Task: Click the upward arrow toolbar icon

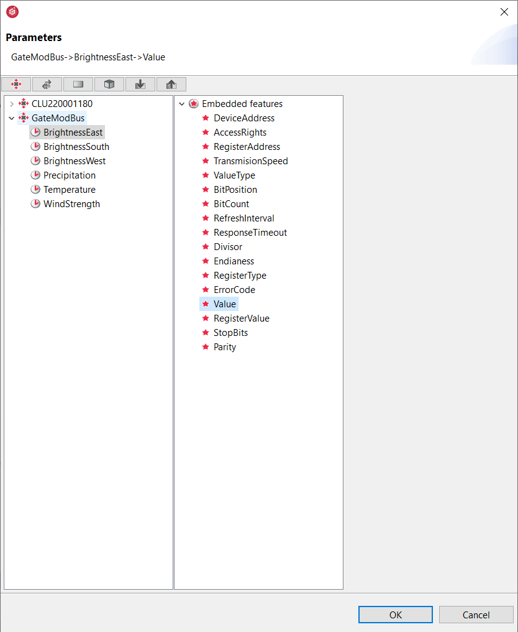Action: coord(171,84)
